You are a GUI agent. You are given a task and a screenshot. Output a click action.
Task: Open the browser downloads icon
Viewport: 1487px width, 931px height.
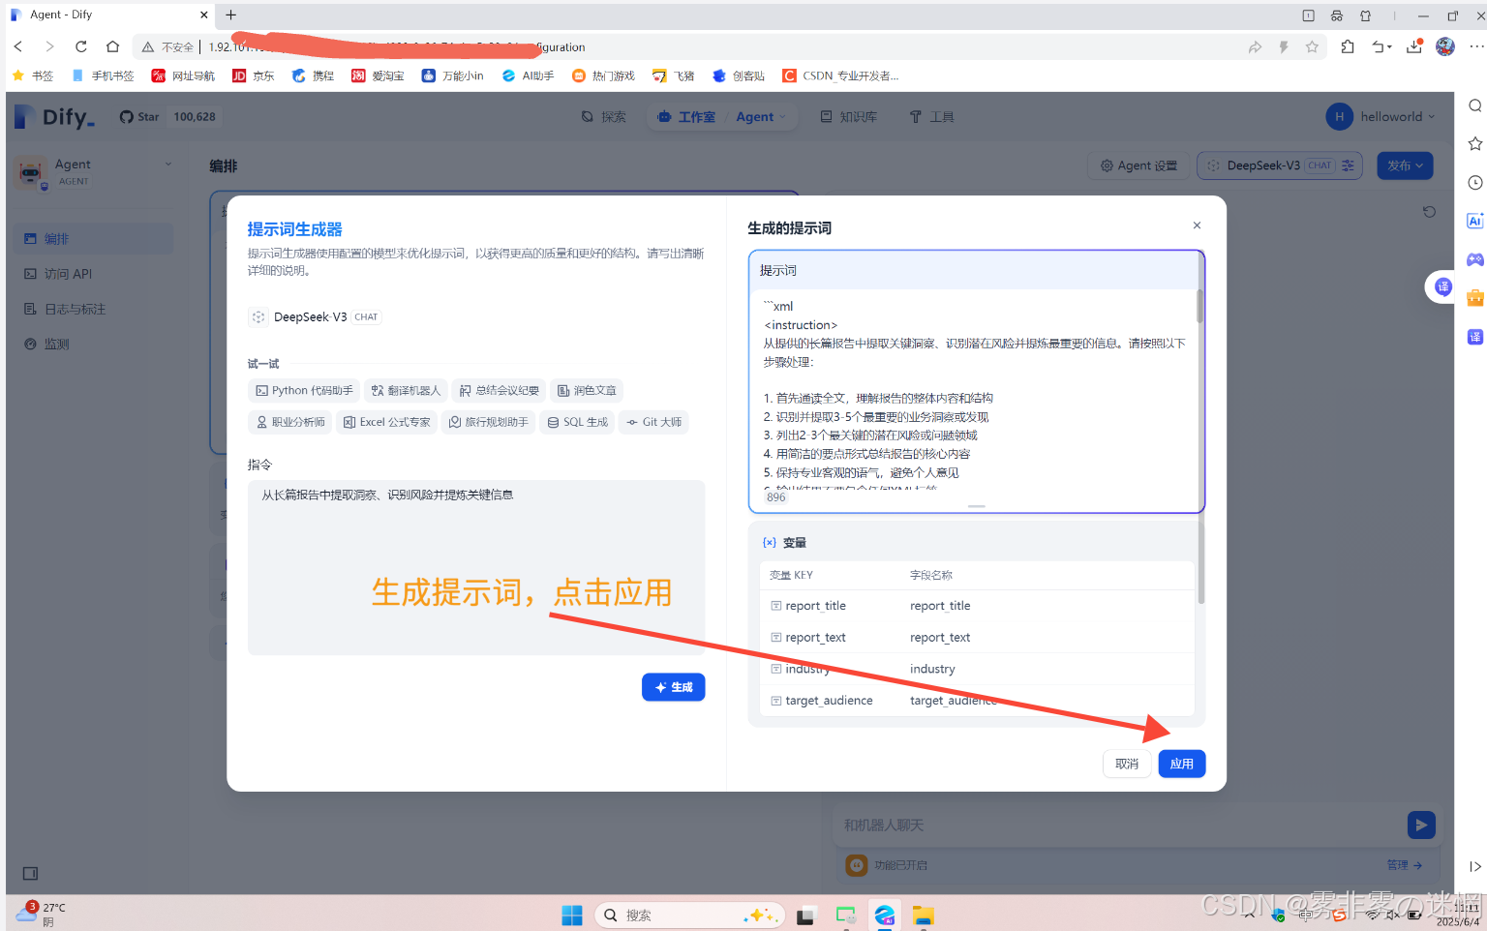(1414, 46)
